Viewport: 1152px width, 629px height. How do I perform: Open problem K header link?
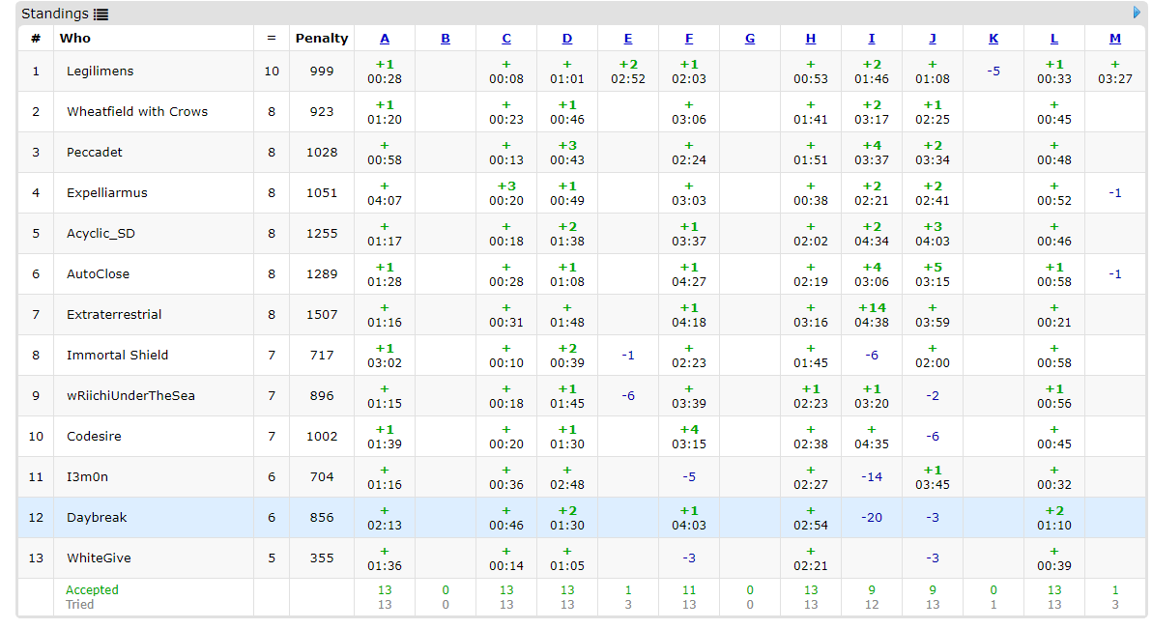click(x=994, y=39)
